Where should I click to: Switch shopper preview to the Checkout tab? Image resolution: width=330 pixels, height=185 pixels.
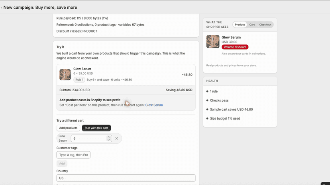[x=265, y=25]
